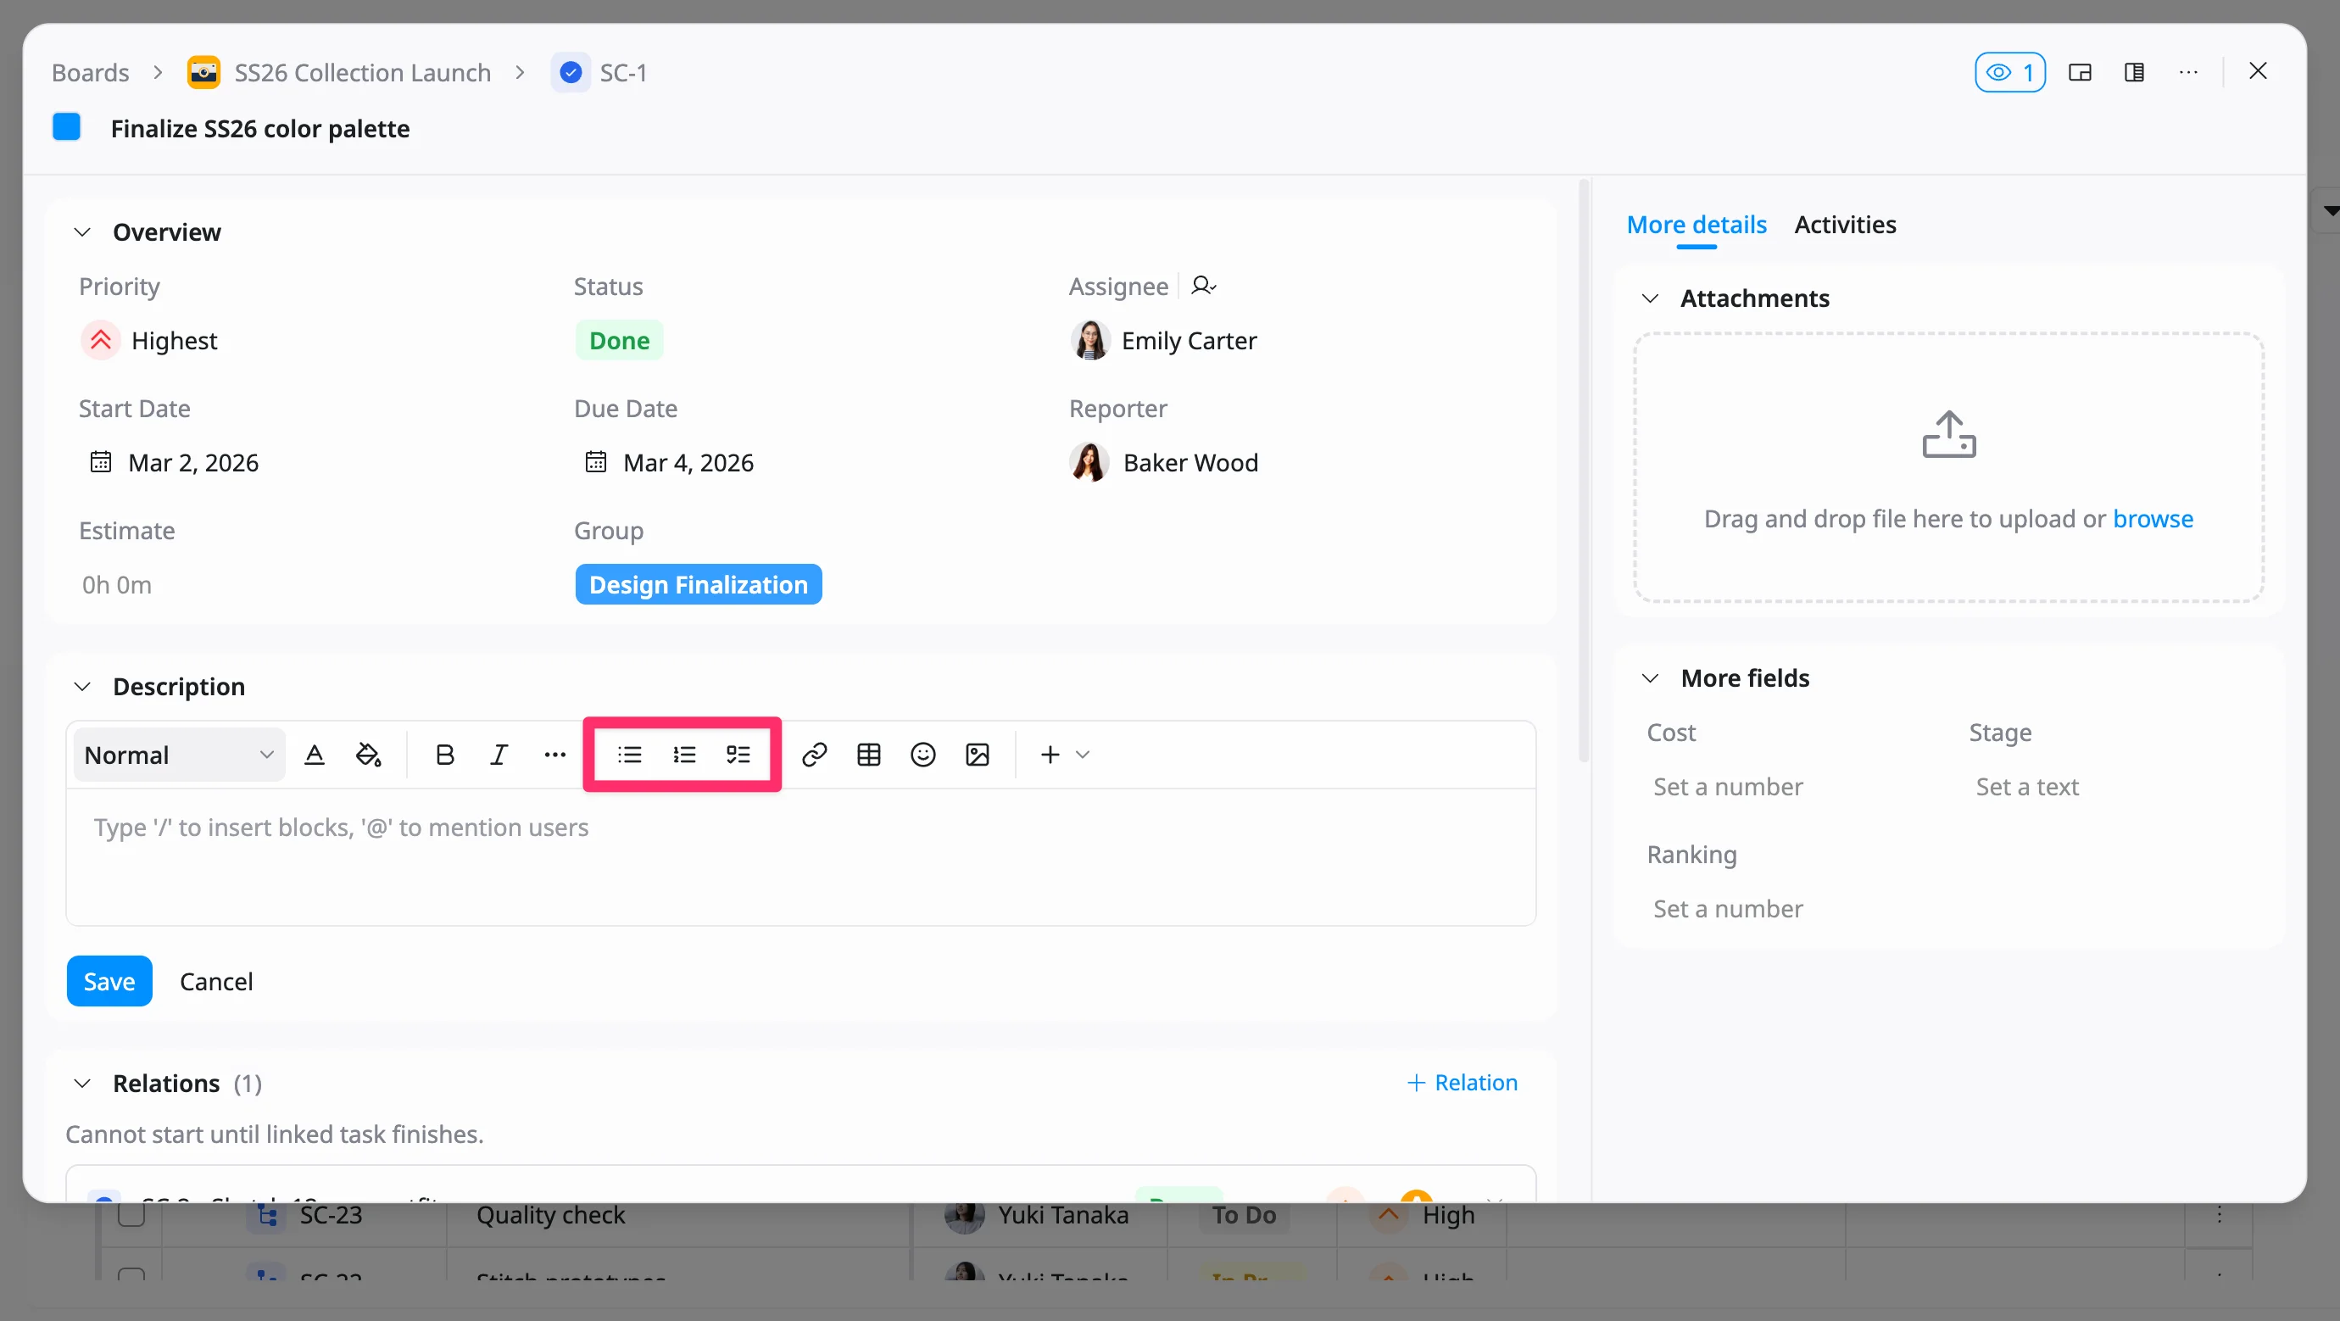The height and width of the screenshot is (1321, 2340).
Task: Insert a bulleted list
Action: [x=628, y=754]
